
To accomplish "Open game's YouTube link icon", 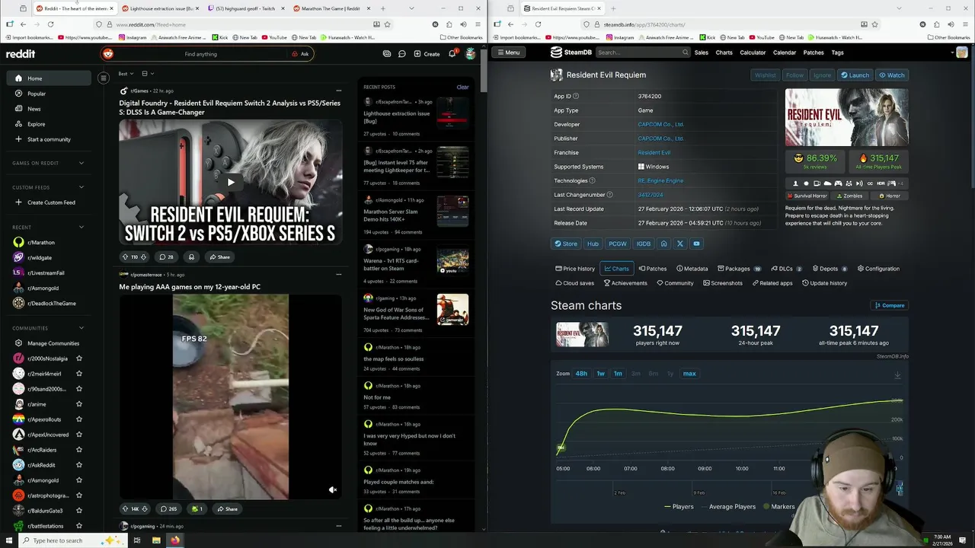I will point(696,244).
